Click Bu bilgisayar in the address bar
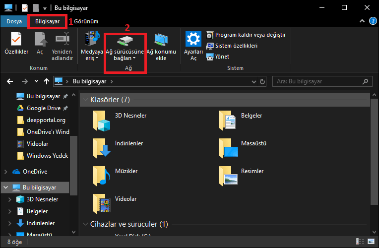379x248 pixels. click(x=89, y=81)
